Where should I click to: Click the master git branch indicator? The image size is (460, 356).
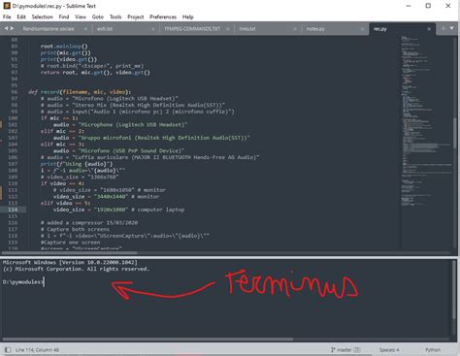345,350
